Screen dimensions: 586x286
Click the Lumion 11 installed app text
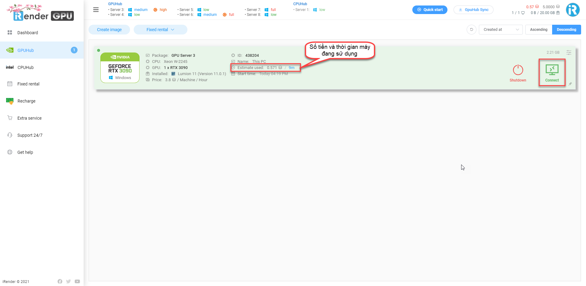(x=202, y=74)
